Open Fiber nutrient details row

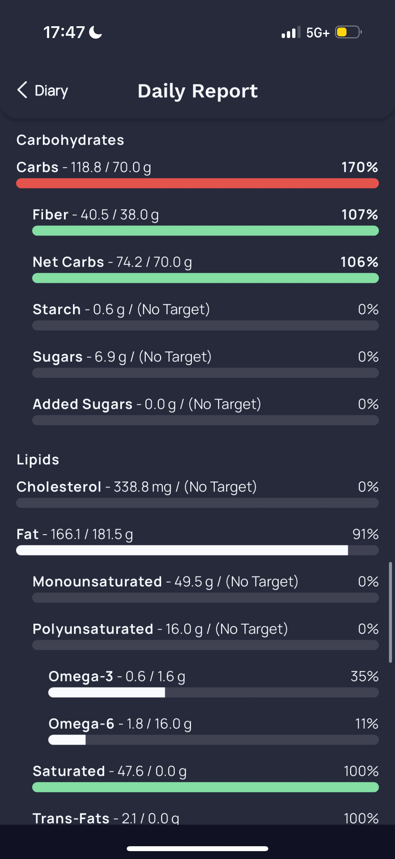click(205, 221)
